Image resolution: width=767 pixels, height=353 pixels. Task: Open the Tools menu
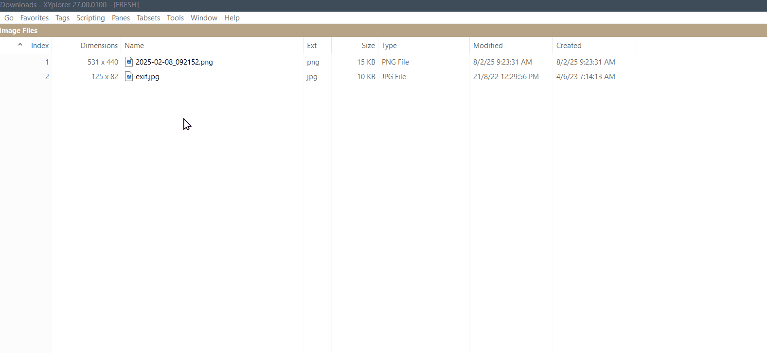point(175,18)
